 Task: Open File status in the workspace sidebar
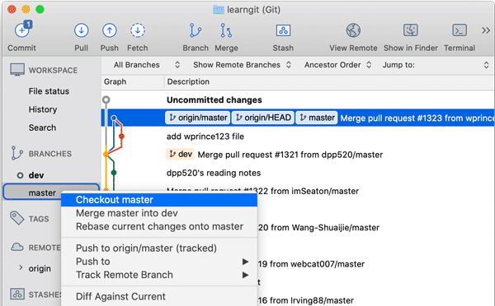point(49,91)
